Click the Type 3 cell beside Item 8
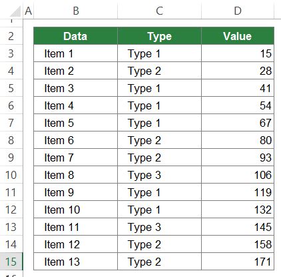The height and width of the screenshot is (277, 281). (x=159, y=175)
